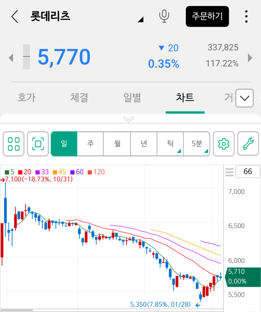The width and height of the screenshot is (261, 312).
Task: Tap the 120-day moving average legend
Action: point(96,172)
